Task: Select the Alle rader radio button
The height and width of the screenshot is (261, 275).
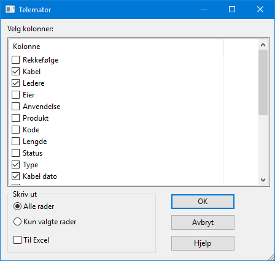Action: (x=17, y=206)
